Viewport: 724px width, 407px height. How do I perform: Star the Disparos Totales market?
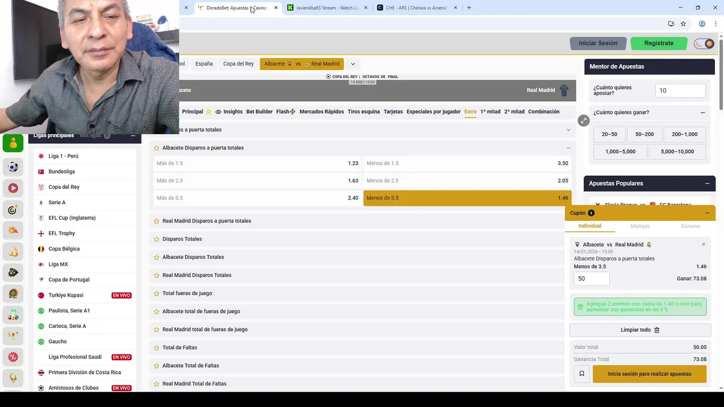pyautogui.click(x=157, y=239)
